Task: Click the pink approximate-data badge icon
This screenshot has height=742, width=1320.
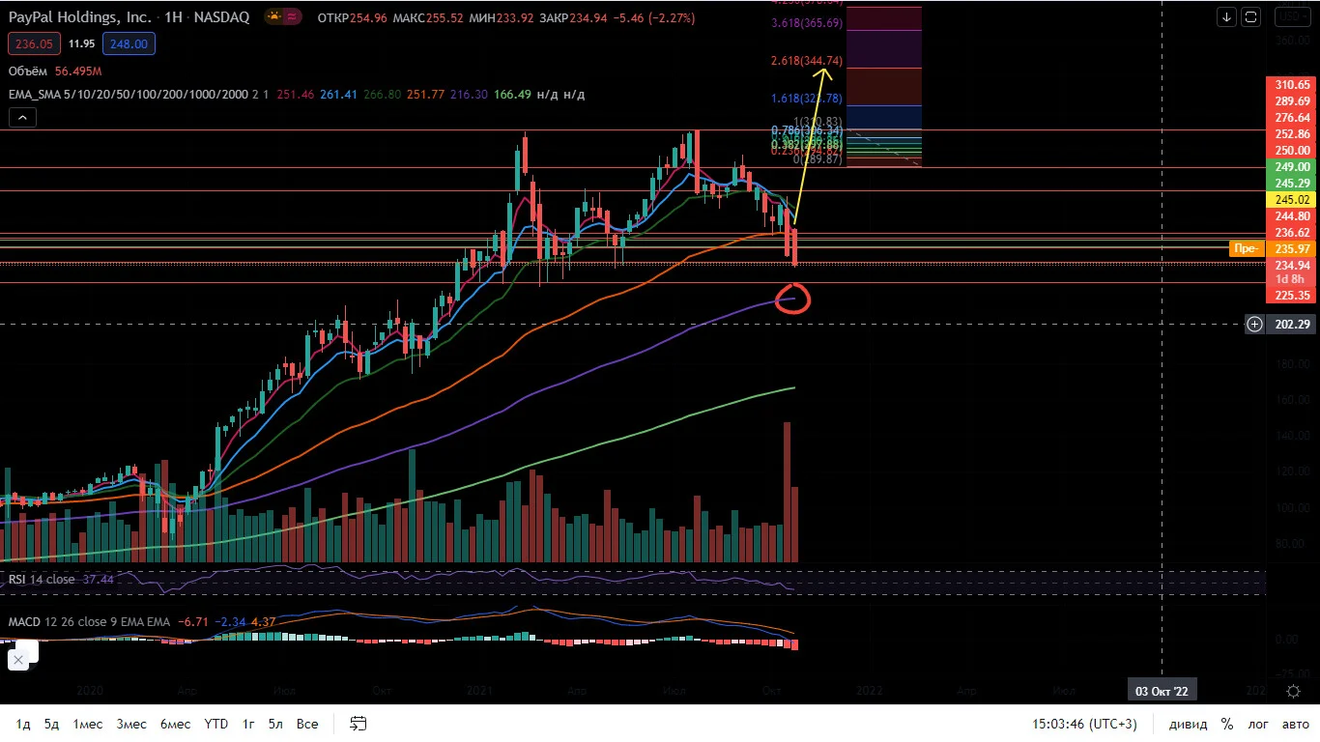Action: [x=294, y=16]
